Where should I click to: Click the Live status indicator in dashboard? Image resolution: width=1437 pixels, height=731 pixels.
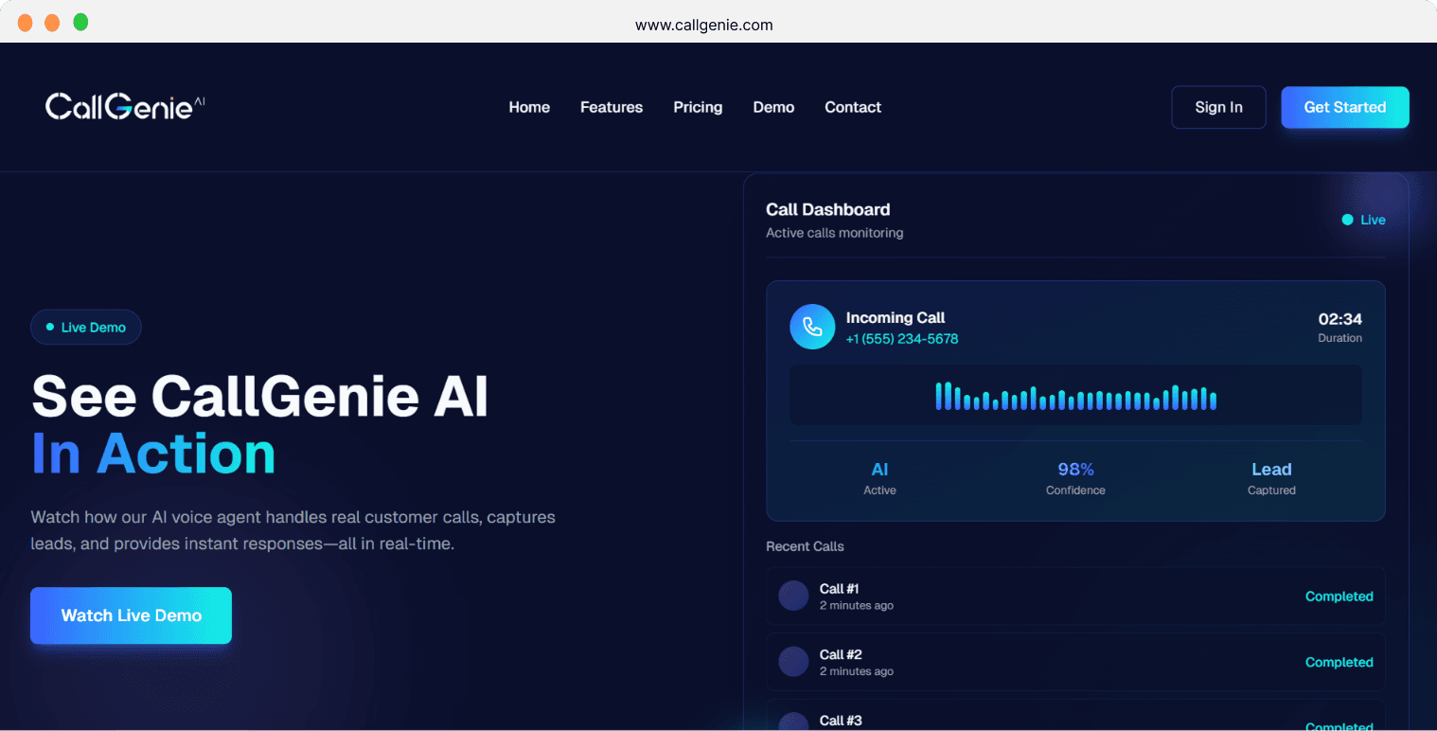(x=1363, y=220)
